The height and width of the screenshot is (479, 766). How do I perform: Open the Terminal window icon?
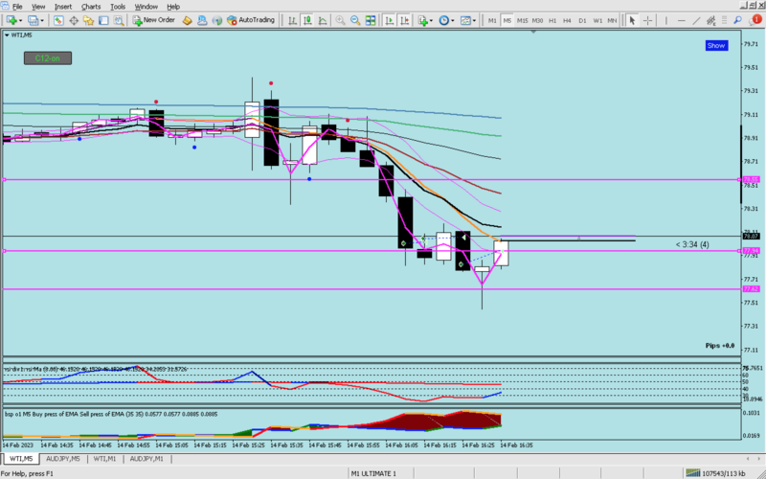point(103,20)
